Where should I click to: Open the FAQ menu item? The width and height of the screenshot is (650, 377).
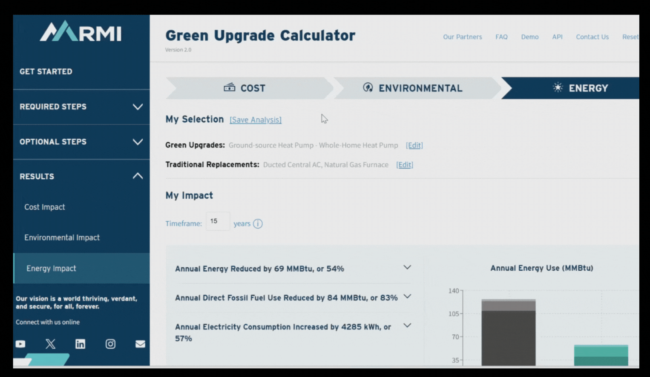point(501,37)
